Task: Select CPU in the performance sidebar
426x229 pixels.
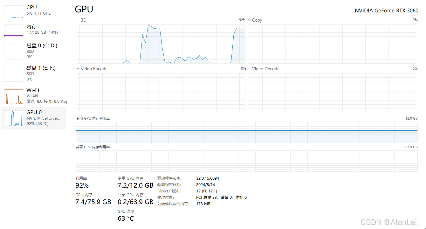Action: click(x=33, y=10)
